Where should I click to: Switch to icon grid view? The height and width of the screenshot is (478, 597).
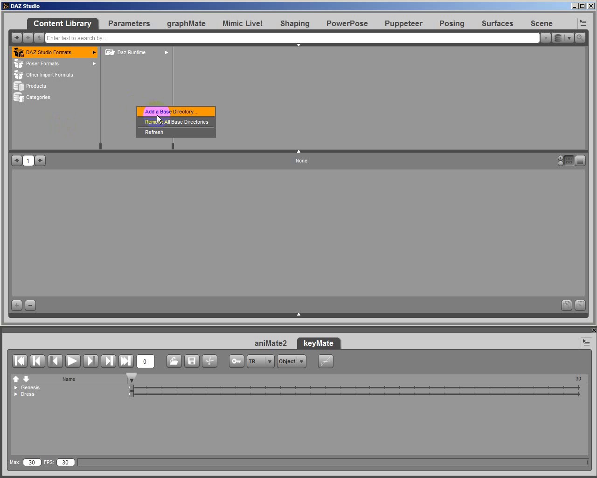(569, 161)
